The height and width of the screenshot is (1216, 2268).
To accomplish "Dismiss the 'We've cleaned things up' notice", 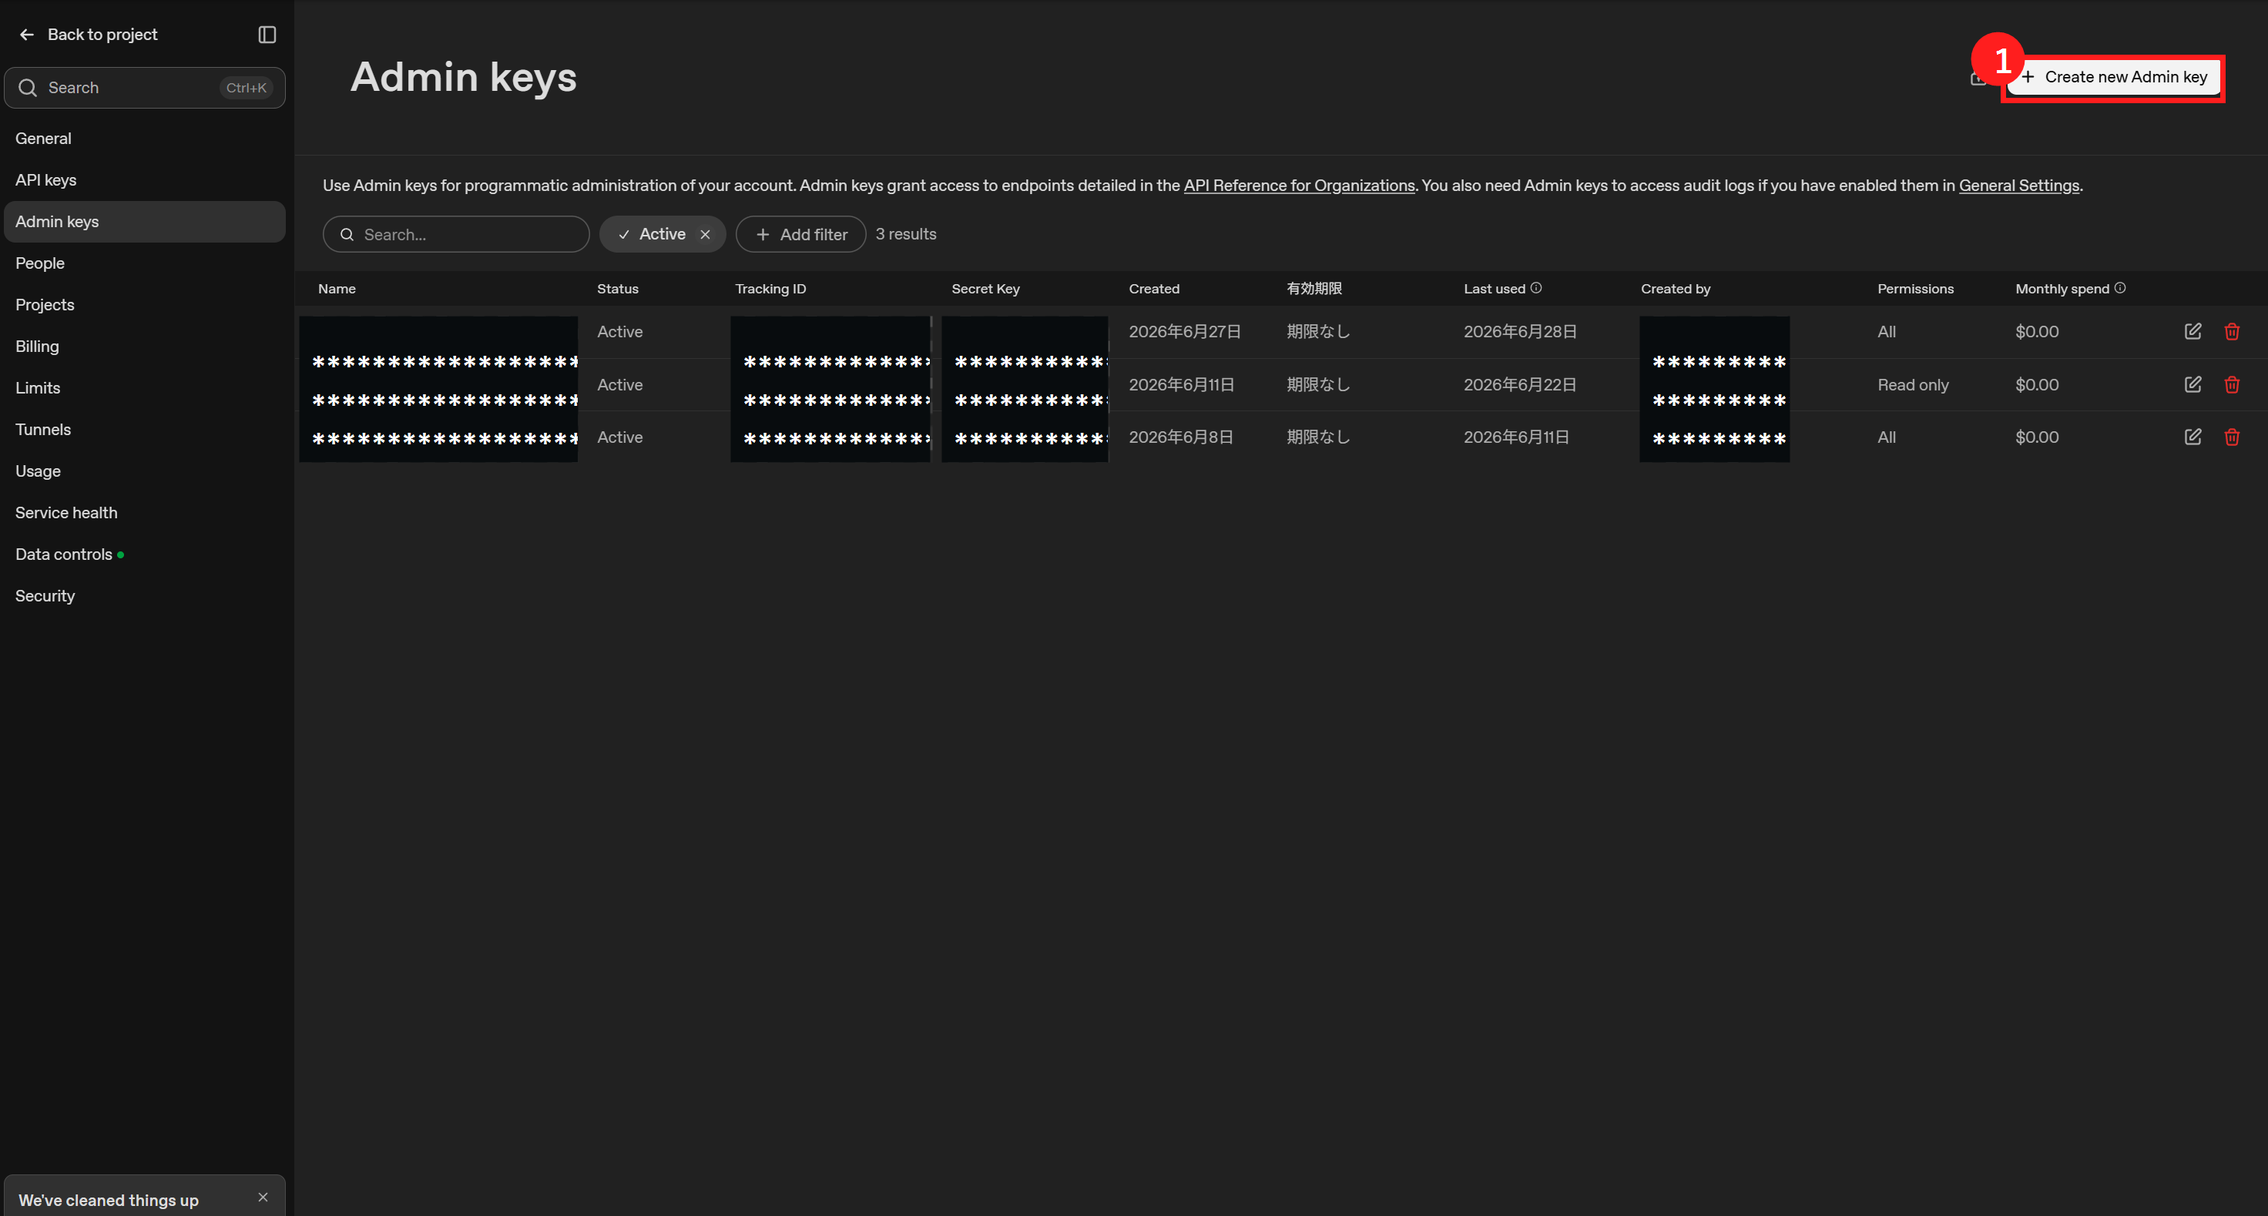I will tap(263, 1198).
